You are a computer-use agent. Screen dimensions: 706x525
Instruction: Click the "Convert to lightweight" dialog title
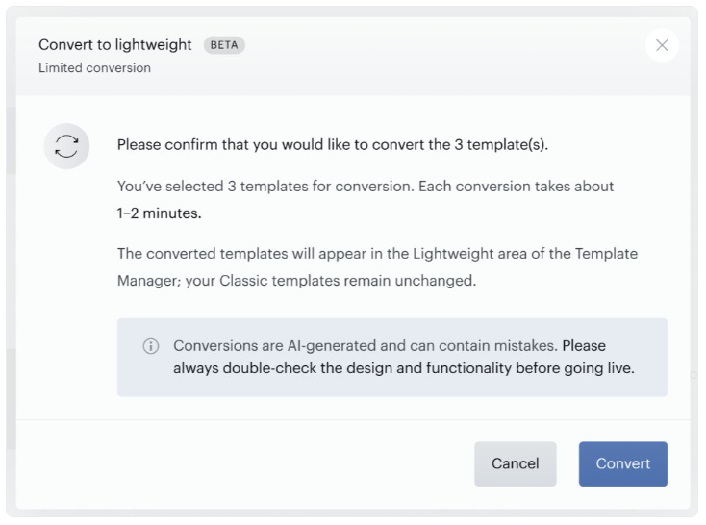[x=115, y=44]
